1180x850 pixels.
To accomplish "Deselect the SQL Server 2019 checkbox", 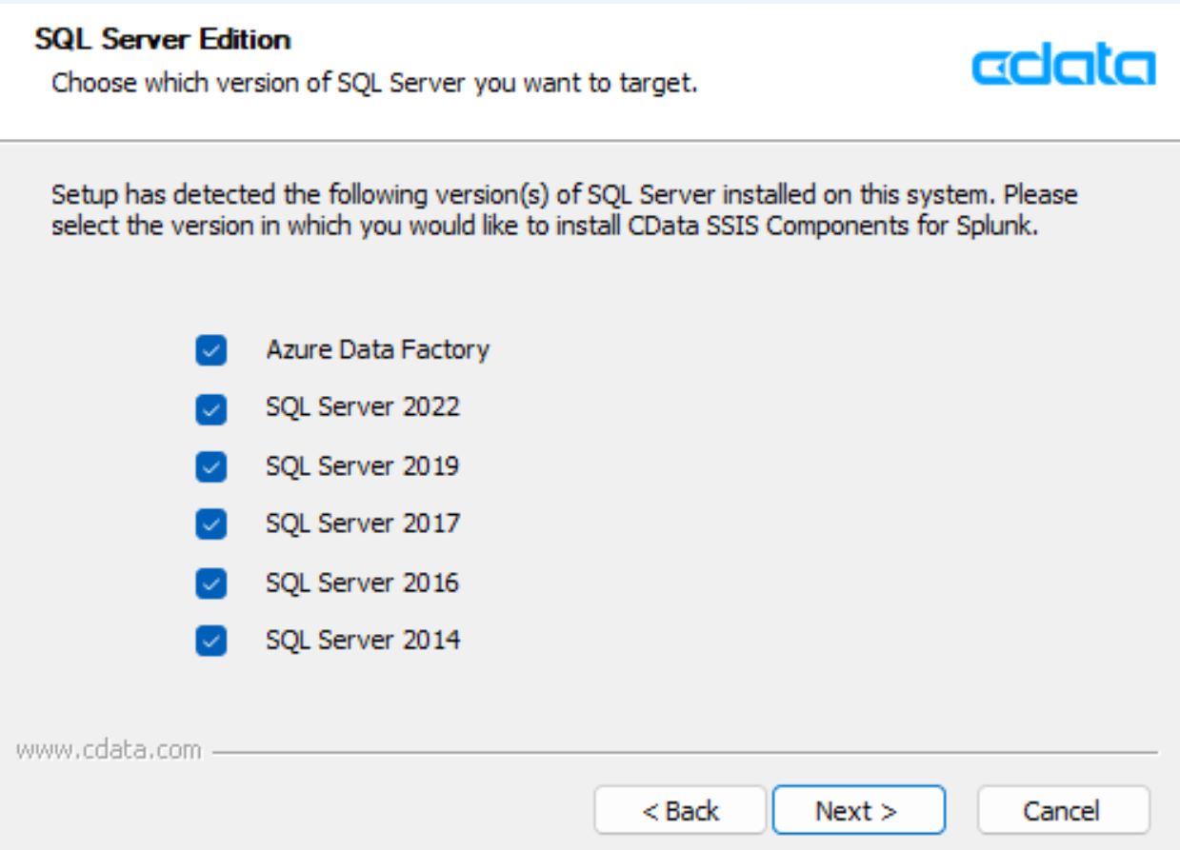I will pyautogui.click(x=211, y=467).
